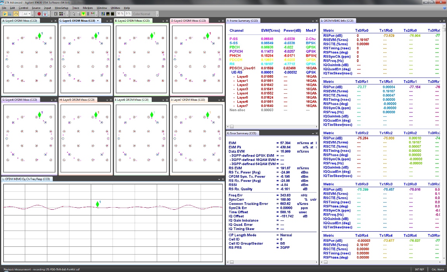Image resolution: width=447 pixels, height=272 pixels.
Task: Open the Color Normal dropdown
Action: [x=143, y=14]
